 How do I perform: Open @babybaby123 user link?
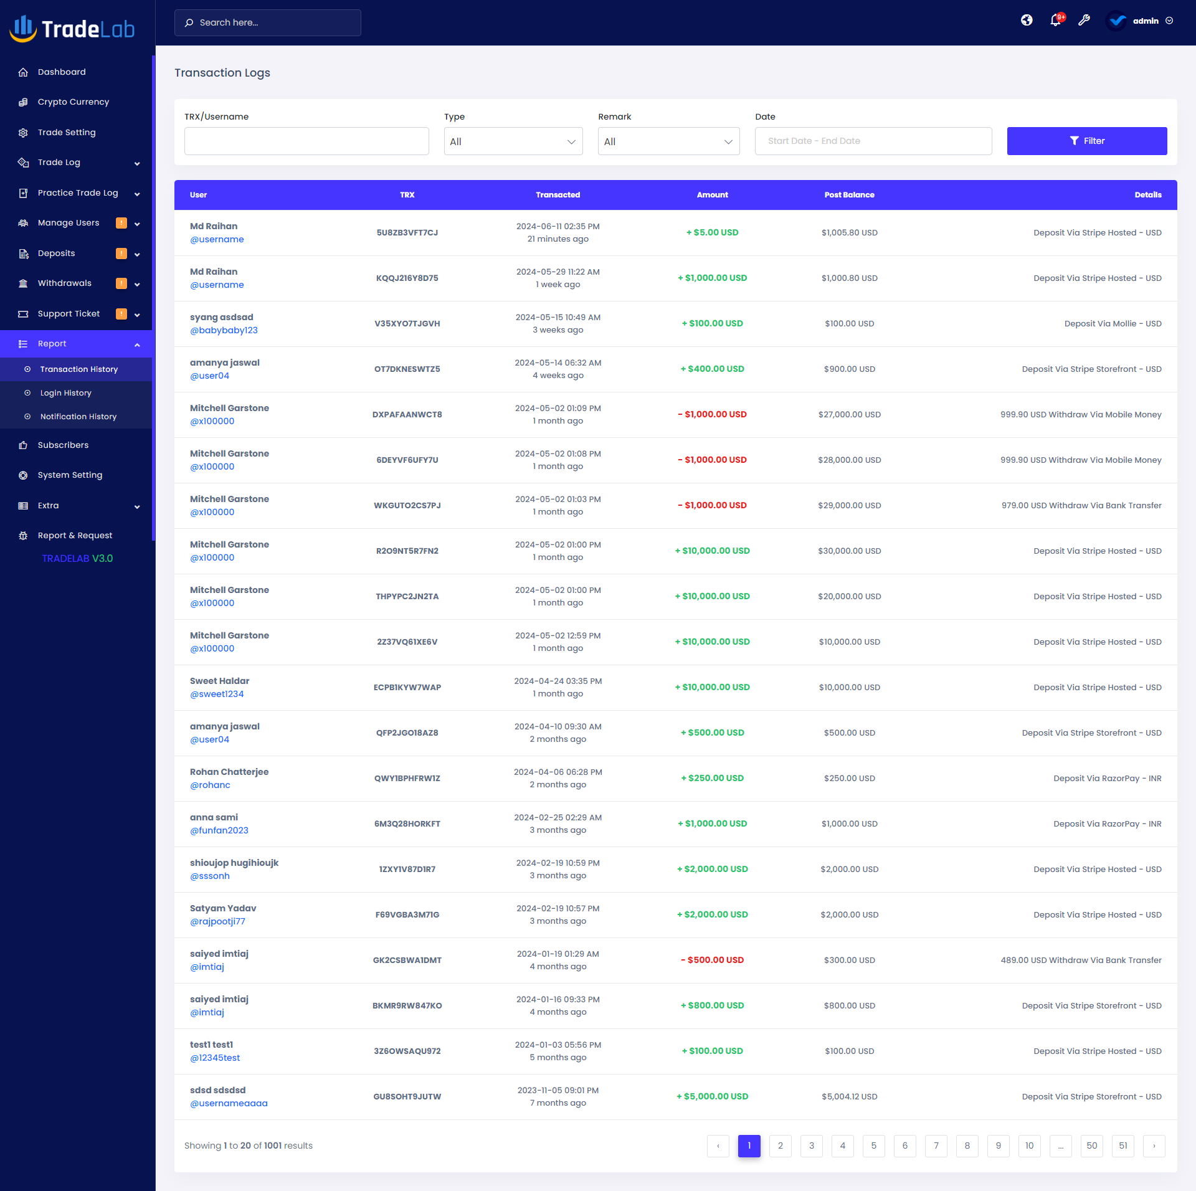coord(224,330)
